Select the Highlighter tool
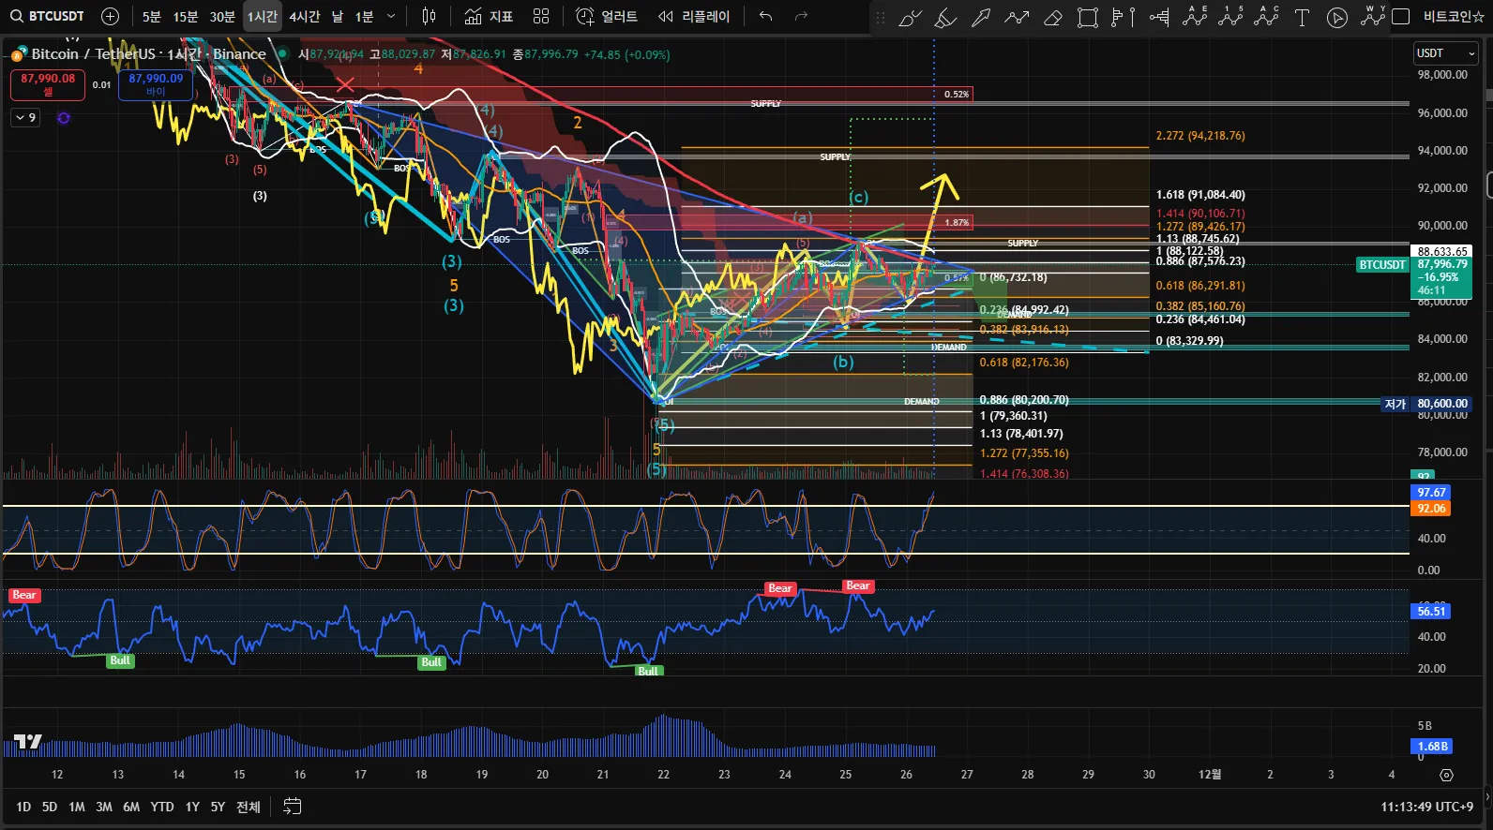 pos(945,18)
